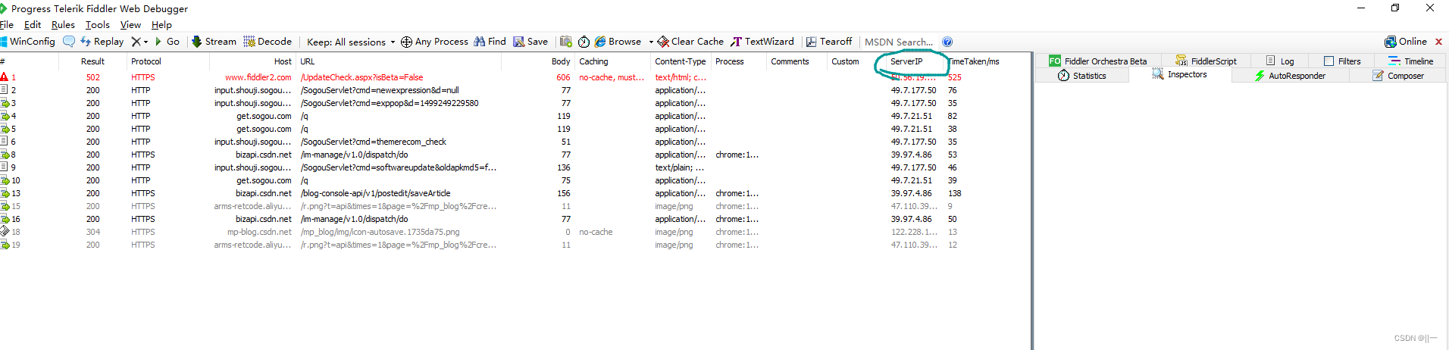Click the timer stopwatch icon
The height and width of the screenshot is (350, 1449).
pyautogui.click(x=584, y=42)
